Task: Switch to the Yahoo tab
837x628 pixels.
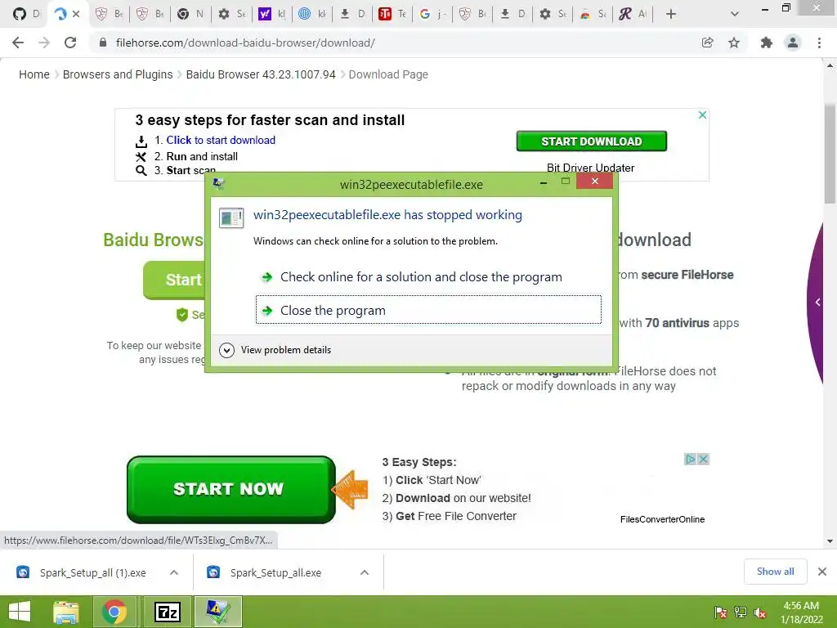Action: pyautogui.click(x=271, y=14)
